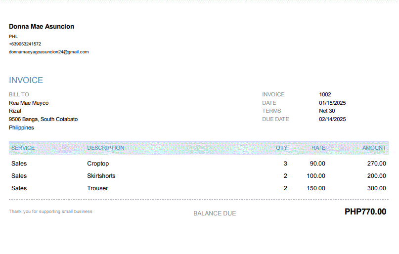Click the address line 9506 Banga, South Cotabato

pyautogui.click(x=43, y=119)
